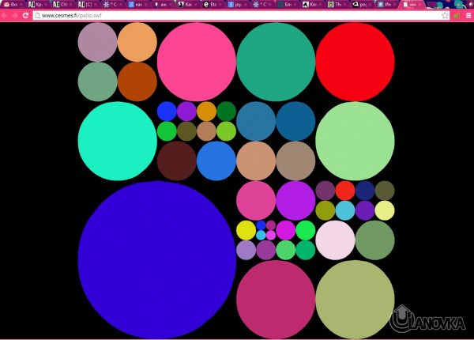Click the large teal-green circle
474x340 pixels.
(276, 62)
